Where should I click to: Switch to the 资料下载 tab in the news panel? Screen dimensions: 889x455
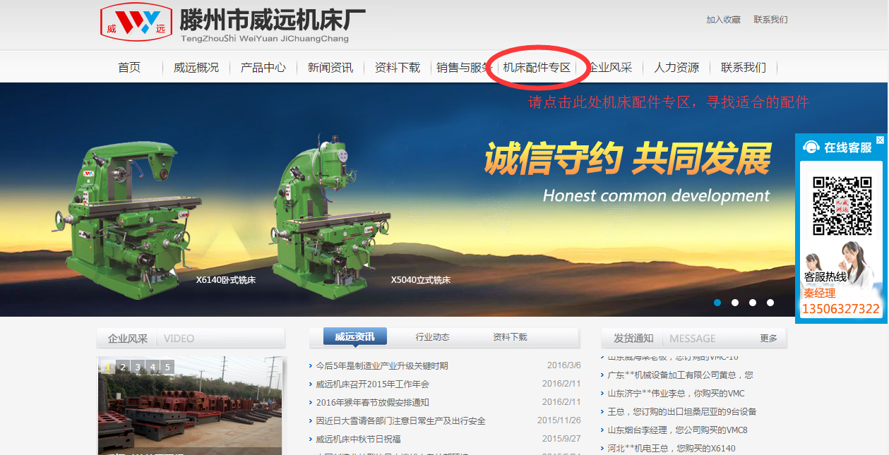tap(510, 337)
